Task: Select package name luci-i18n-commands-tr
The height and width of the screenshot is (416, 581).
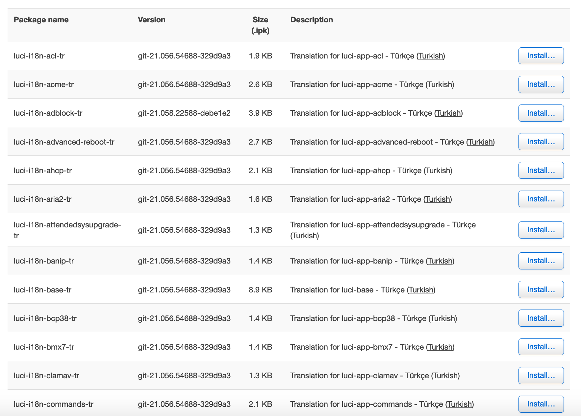Action: click(x=54, y=404)
